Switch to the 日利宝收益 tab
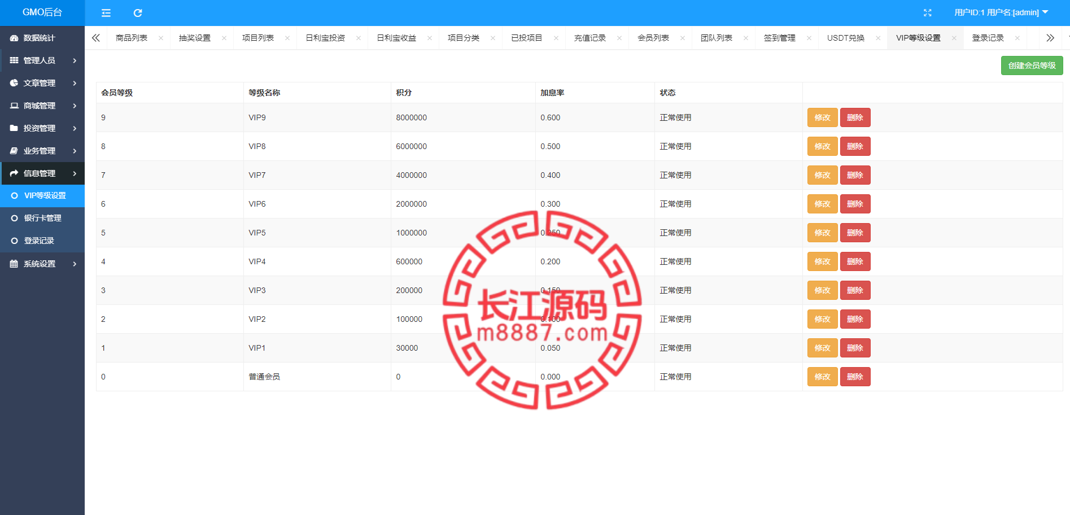1070x515 pixels. [396, 38]
